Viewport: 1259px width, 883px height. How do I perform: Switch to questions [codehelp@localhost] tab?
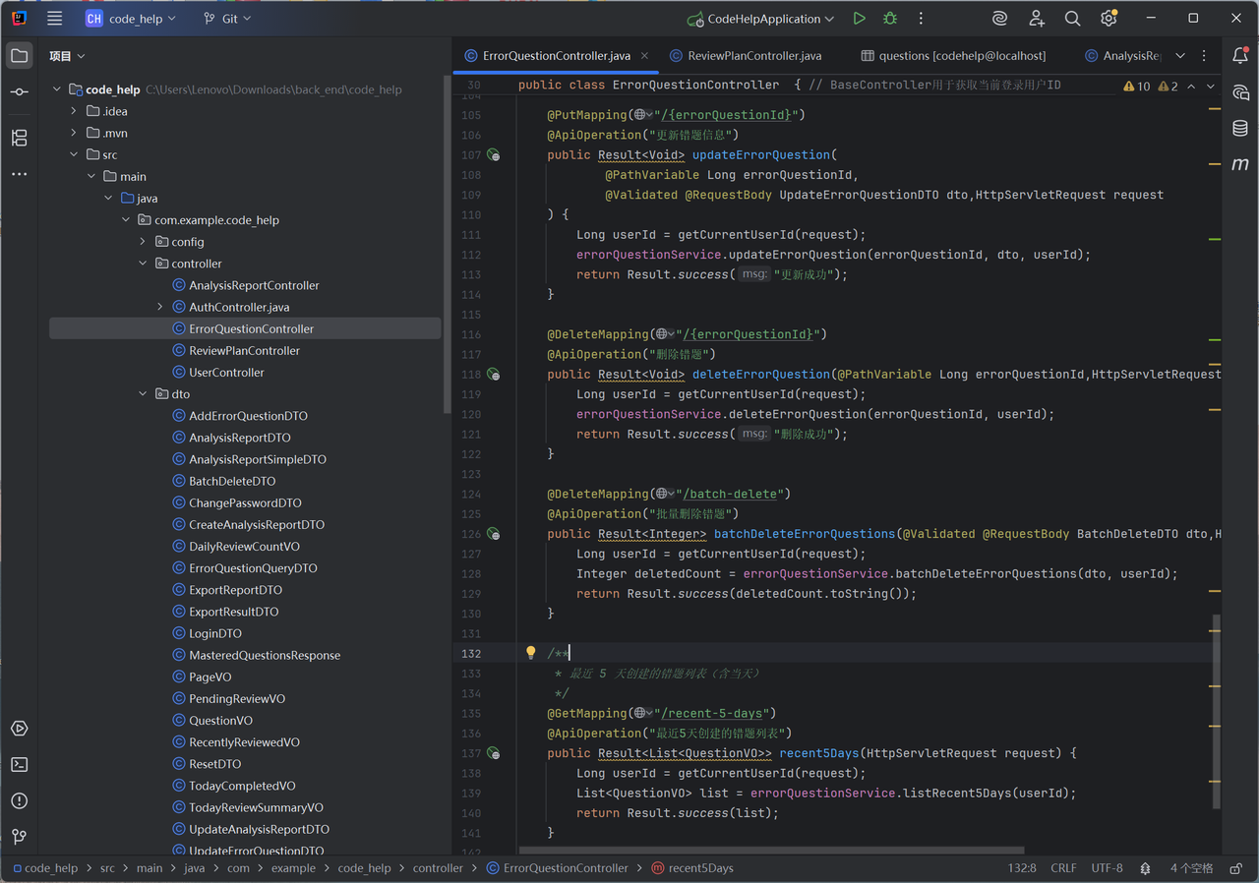952,56
